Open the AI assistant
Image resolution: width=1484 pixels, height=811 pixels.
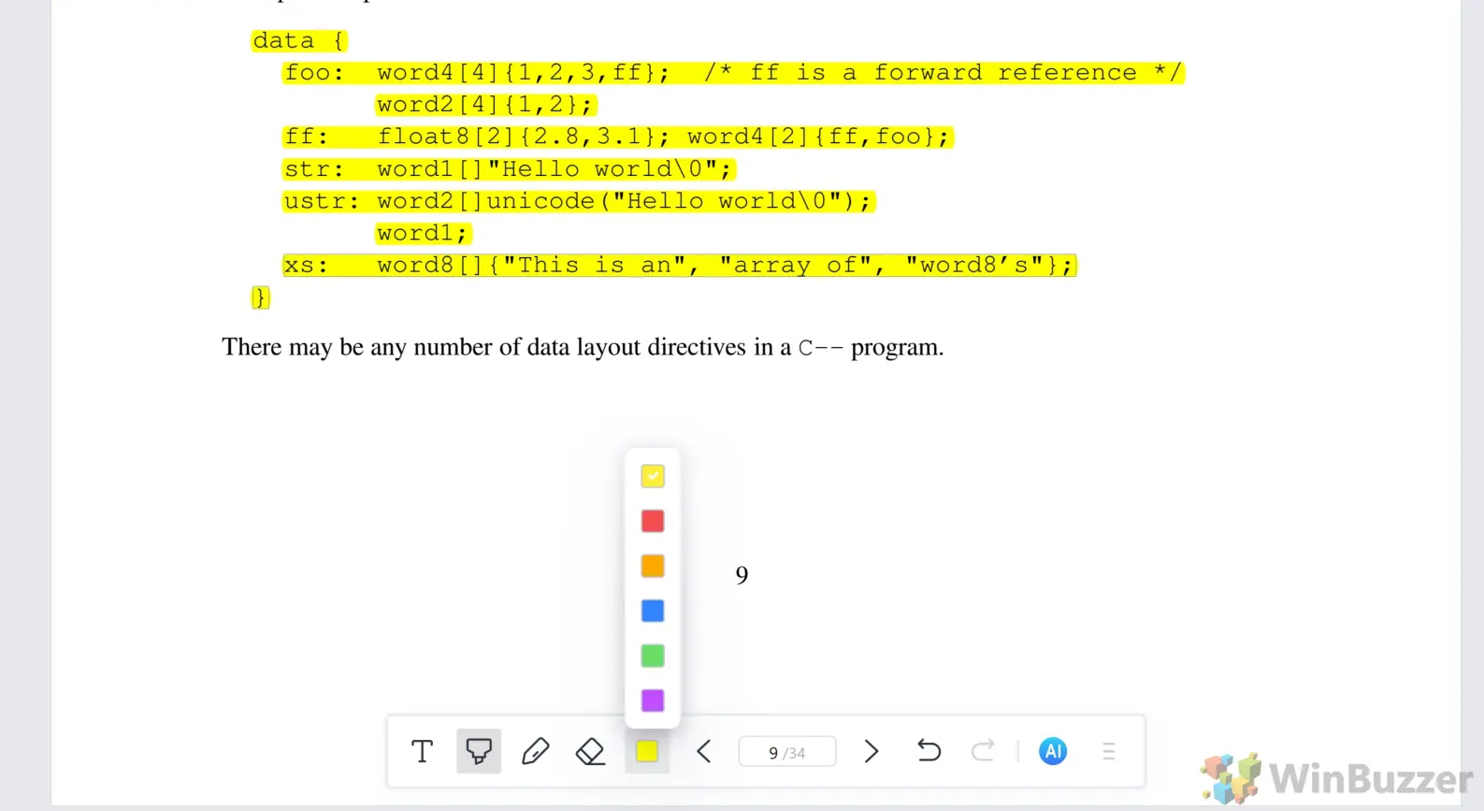[1052, 751]
